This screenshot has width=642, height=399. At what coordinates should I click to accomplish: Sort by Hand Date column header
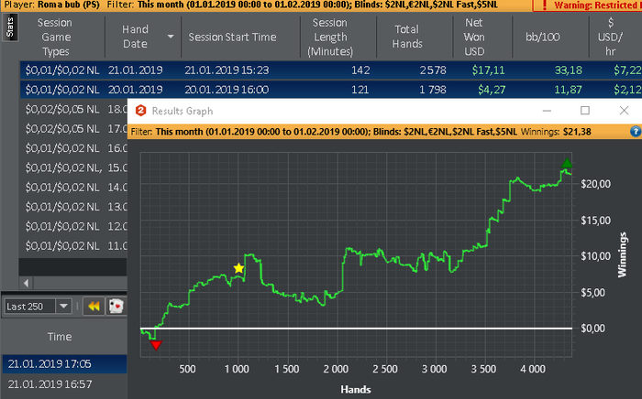[x=135, y=37]
